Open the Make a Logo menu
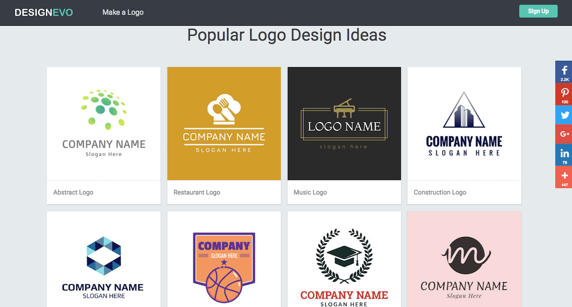The image size is (572, 307). point(123,12)
